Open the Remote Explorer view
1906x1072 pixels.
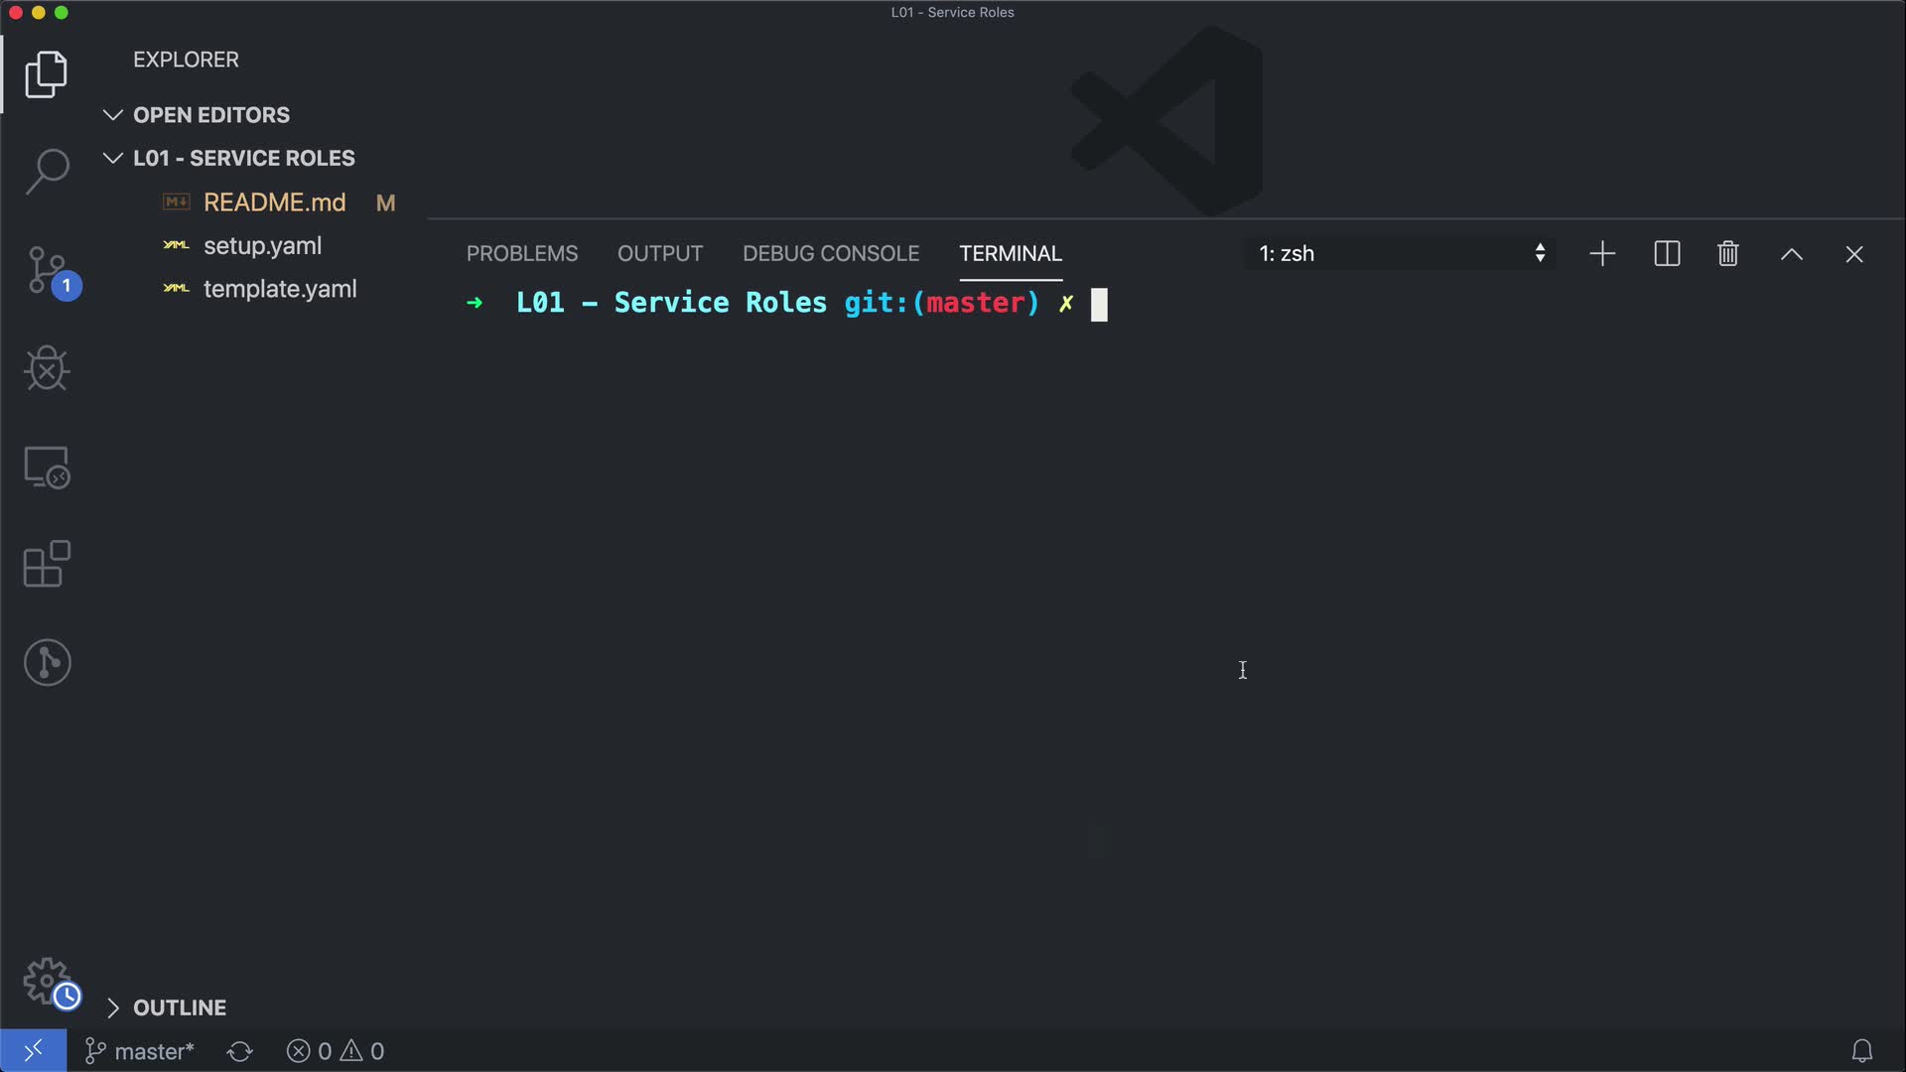(x=47, y=467)
